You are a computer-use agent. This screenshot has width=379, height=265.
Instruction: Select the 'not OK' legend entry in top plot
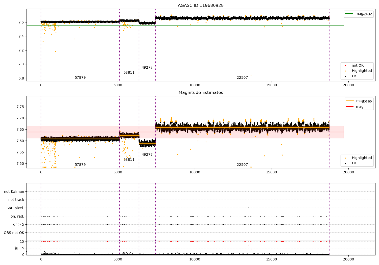tap(357, 66)
